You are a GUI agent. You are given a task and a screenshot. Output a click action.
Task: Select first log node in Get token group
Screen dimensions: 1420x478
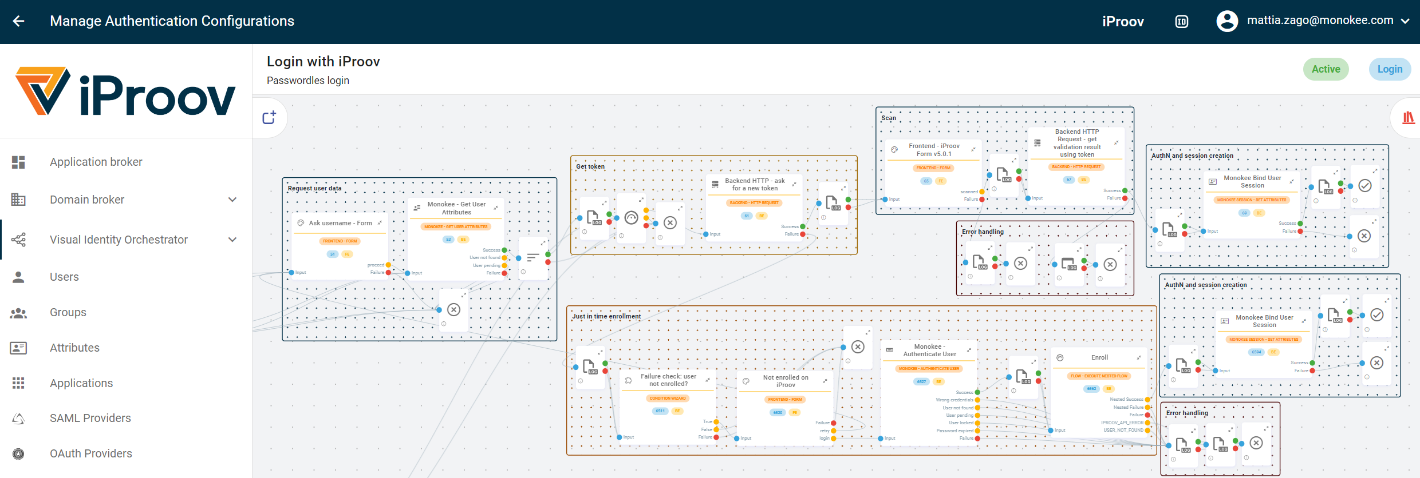pos(593,218)
